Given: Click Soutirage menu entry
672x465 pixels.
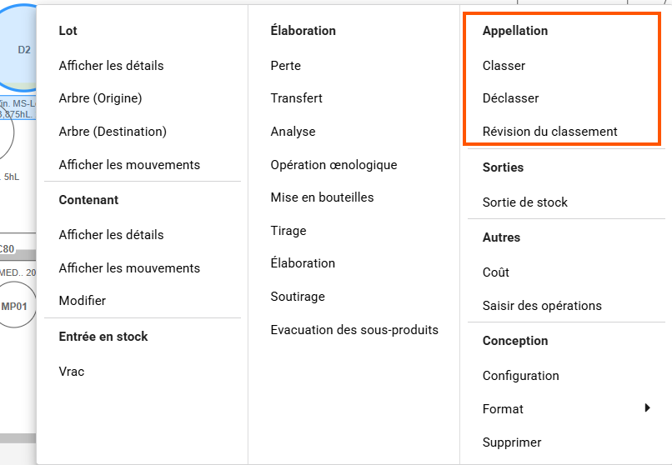Looking at the screenshot, I should [298, 297].
